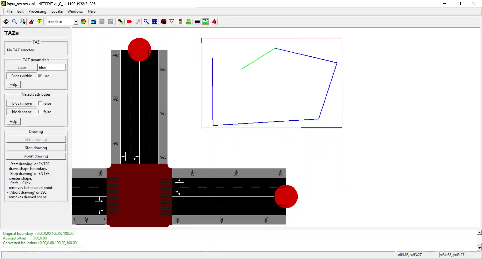Image resolution: width=482 pixels, height=259 pixels.
Task: Enable the block move checkbox
Action: point(40,103)
